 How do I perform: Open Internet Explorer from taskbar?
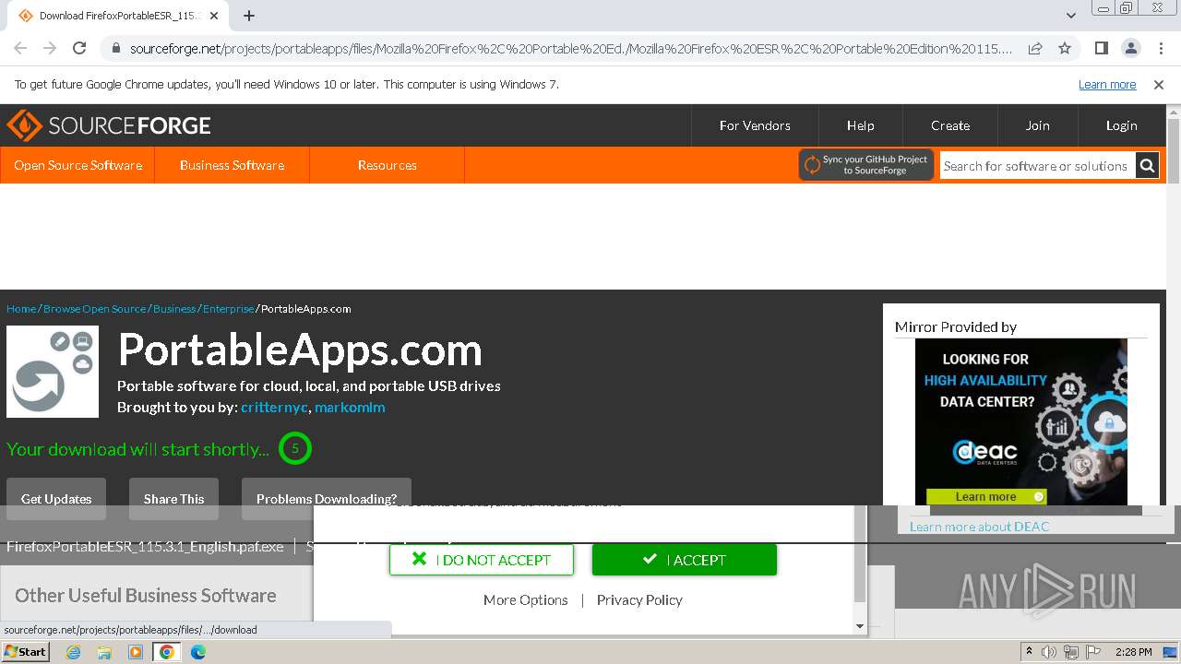(74, 652)
